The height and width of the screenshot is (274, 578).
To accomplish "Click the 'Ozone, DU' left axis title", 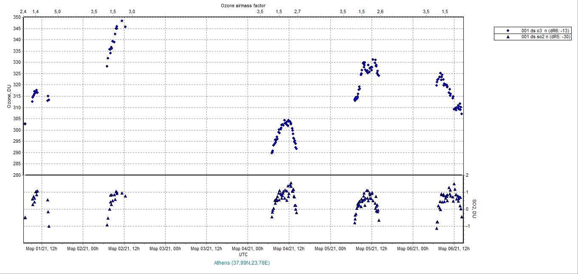I will (8, 96).
